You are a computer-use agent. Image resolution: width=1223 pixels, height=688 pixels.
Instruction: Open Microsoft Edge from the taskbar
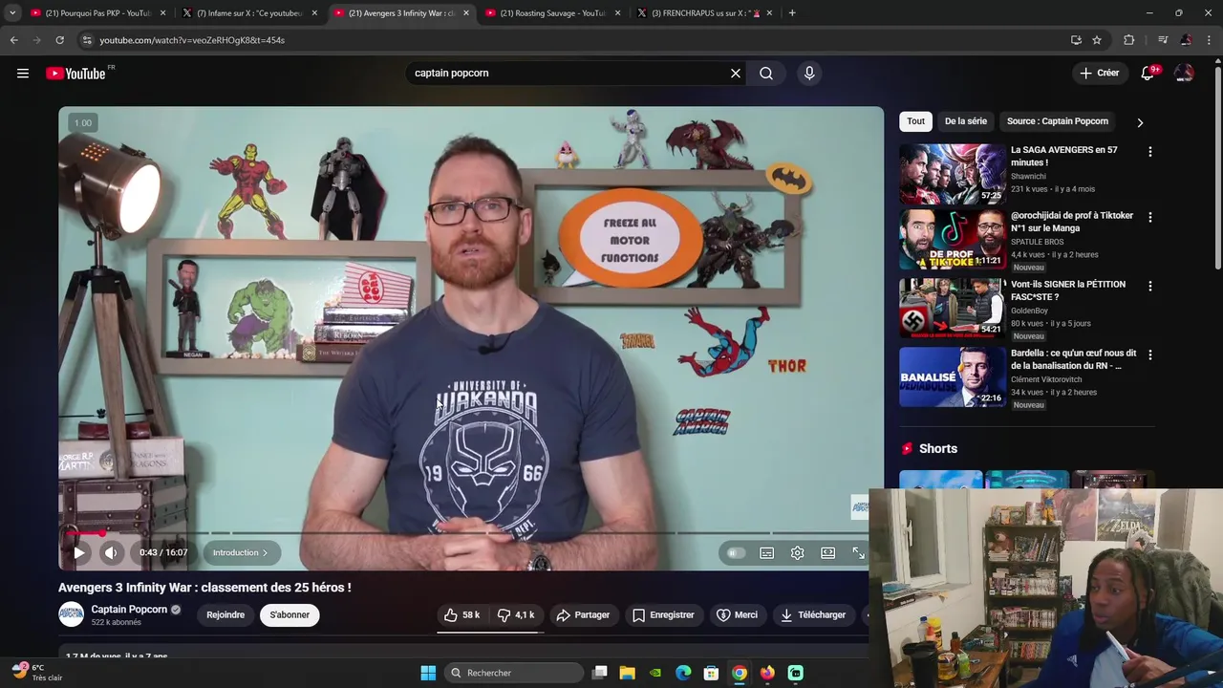(x=683, y=673)
